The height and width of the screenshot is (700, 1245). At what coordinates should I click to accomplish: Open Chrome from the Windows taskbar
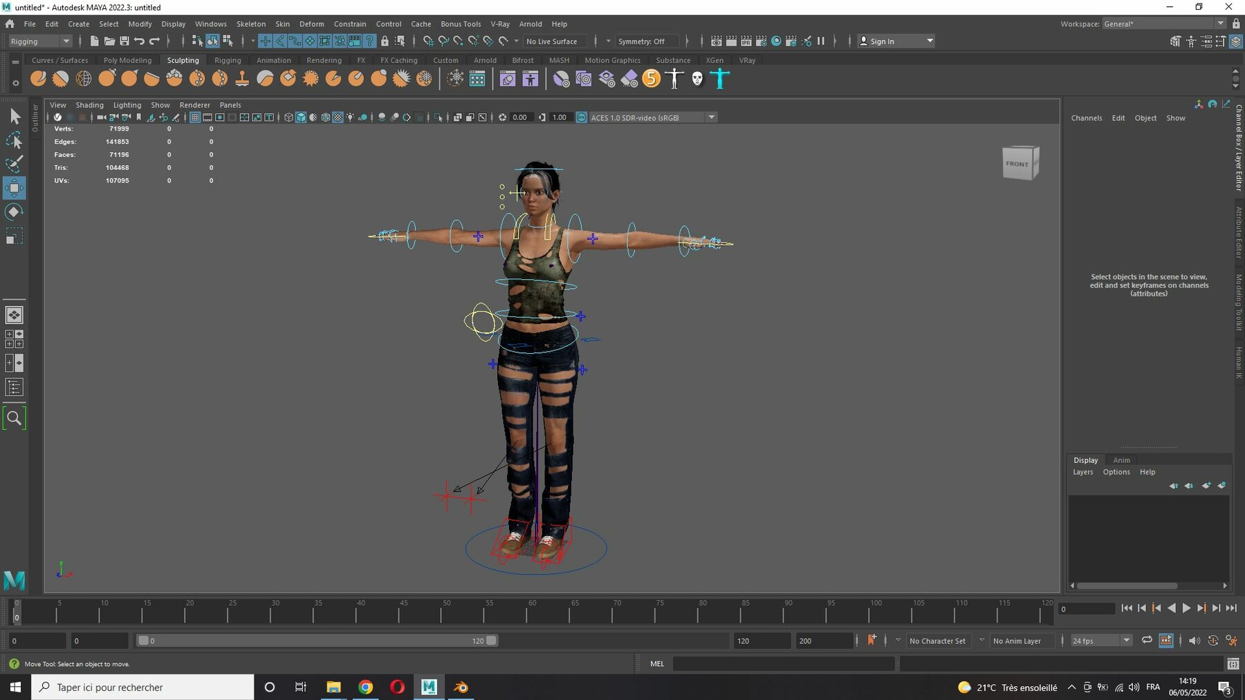pos(365,687)
